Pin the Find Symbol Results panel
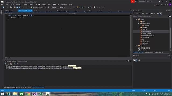The height and width of the screenshot is (96, 172). [x=128, y=61]
